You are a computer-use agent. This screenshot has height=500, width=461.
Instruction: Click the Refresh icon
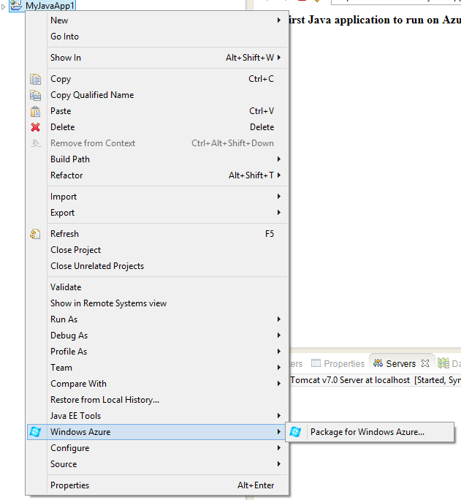click(x=35, y=234)
